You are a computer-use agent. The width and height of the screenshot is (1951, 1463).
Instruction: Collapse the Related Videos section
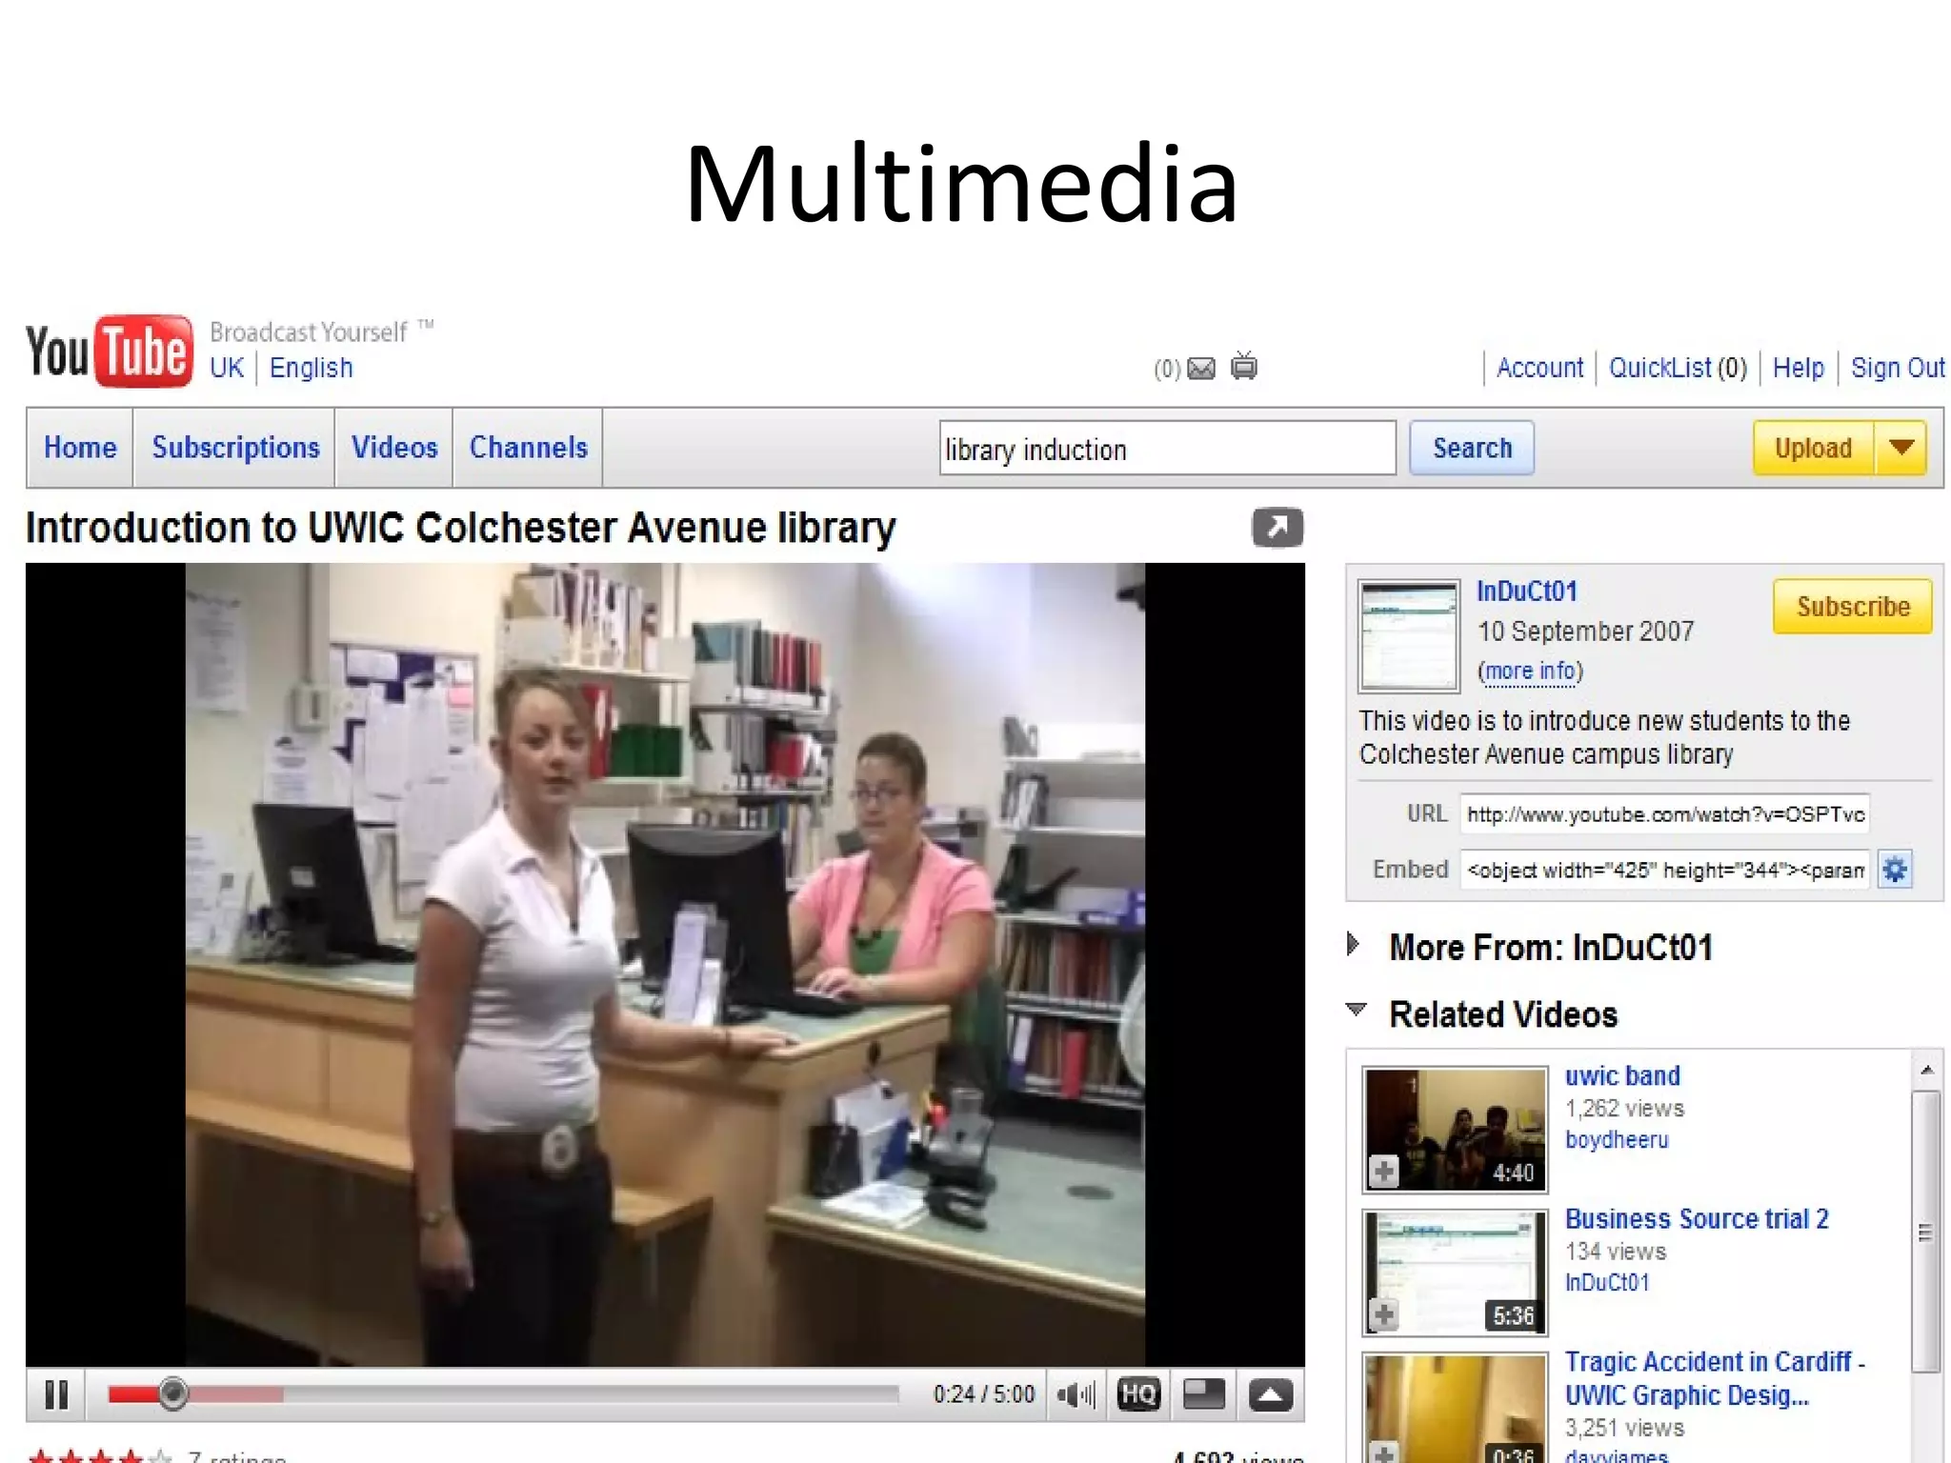coord(1357,1010)
